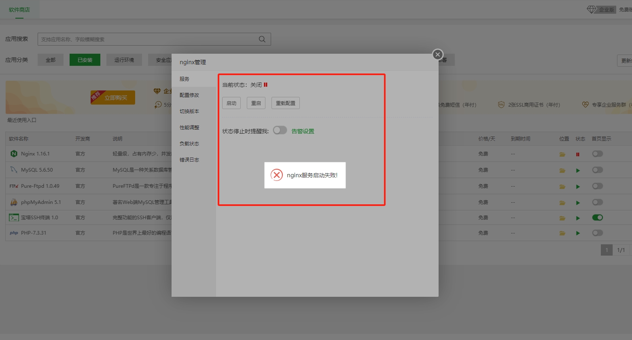The width and height of the screenshot is (632, 340).
Task: Click the PHP-7.3.31 name text
Action: pos(34,233)
